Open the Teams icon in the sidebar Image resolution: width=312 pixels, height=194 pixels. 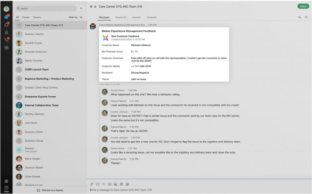click(6, 25)
